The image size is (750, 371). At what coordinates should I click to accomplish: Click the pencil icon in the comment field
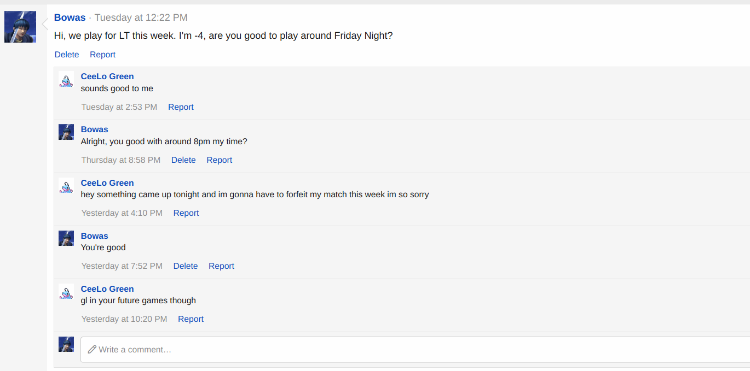92,349
